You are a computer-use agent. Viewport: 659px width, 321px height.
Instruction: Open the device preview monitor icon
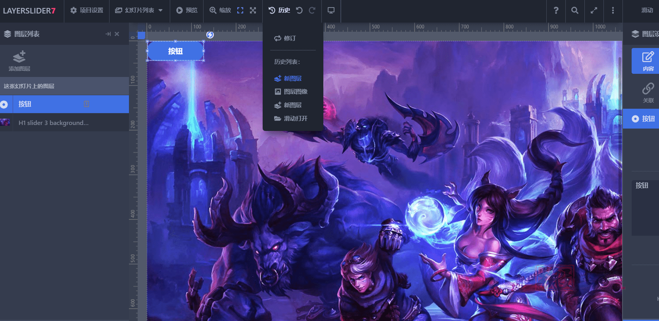[331, 10]
